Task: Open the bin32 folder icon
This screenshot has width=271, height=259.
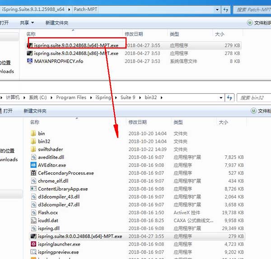Action: click(x=33, y=141)
